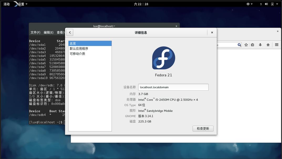Click the home icon in browser
The height and width of the screenshot is (159, 282).
268,45
